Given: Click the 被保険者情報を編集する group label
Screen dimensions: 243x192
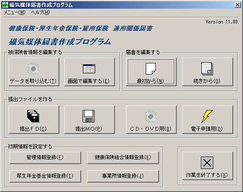Looking at the screenshot, I should point(35,53).
